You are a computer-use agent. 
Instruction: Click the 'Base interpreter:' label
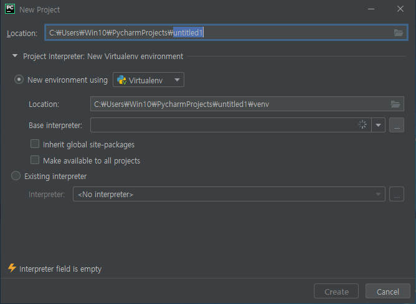click(55, 125)
